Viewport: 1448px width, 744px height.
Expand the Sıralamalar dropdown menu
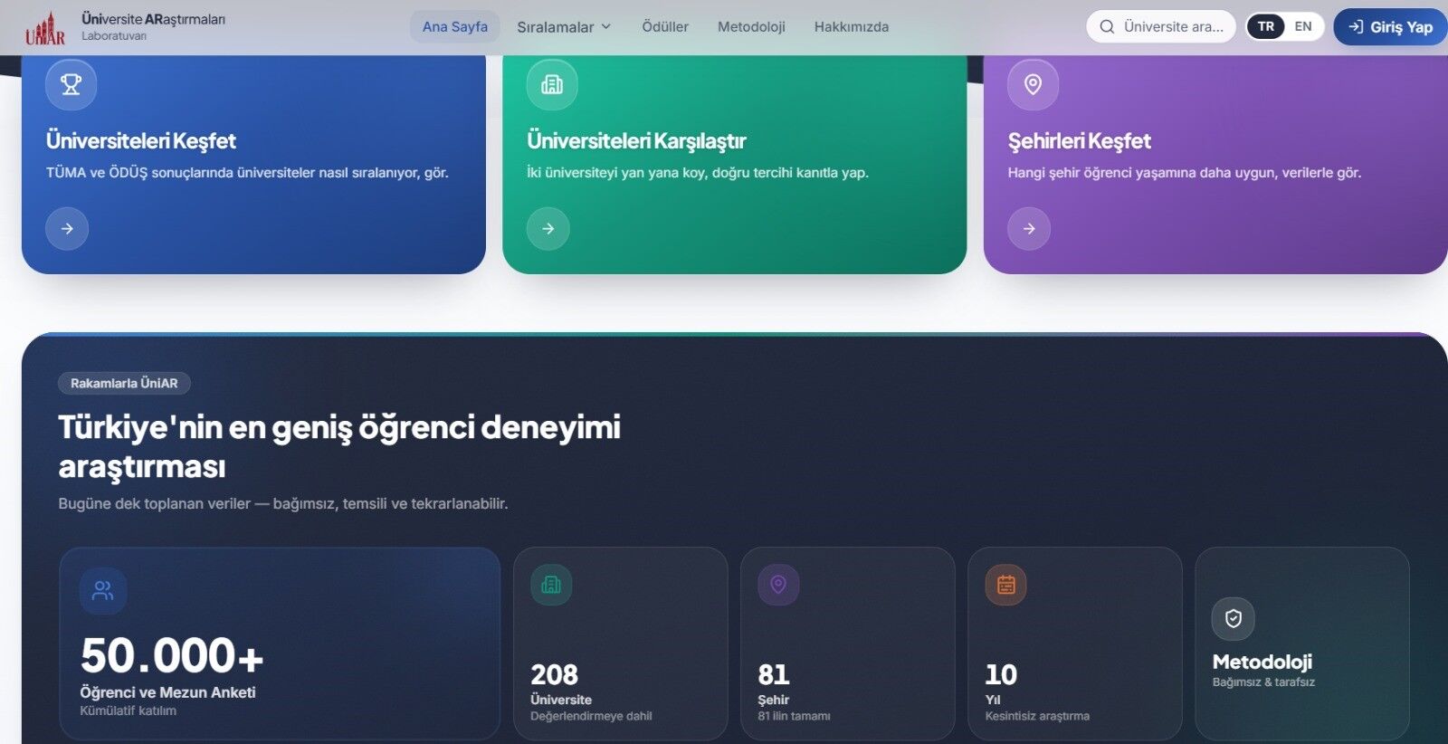pos(564,27)
